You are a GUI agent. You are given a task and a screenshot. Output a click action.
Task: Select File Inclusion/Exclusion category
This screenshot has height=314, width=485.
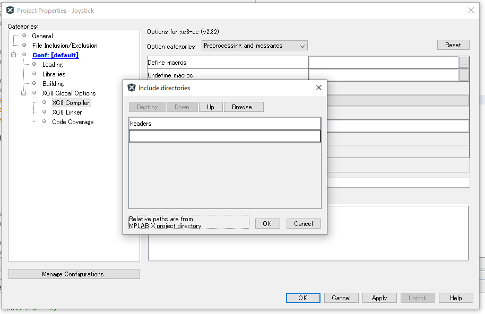pyautogui.click(x=65, y=46)
